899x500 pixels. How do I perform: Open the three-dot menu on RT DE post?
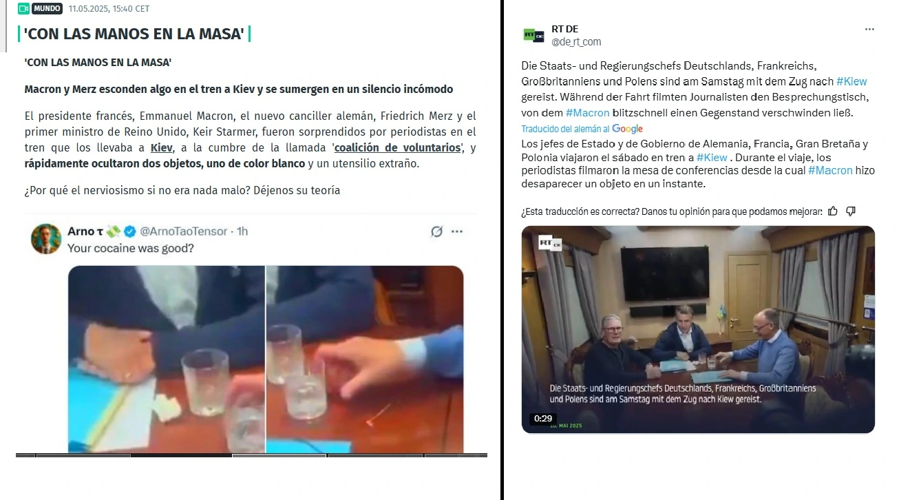[869, 30]
